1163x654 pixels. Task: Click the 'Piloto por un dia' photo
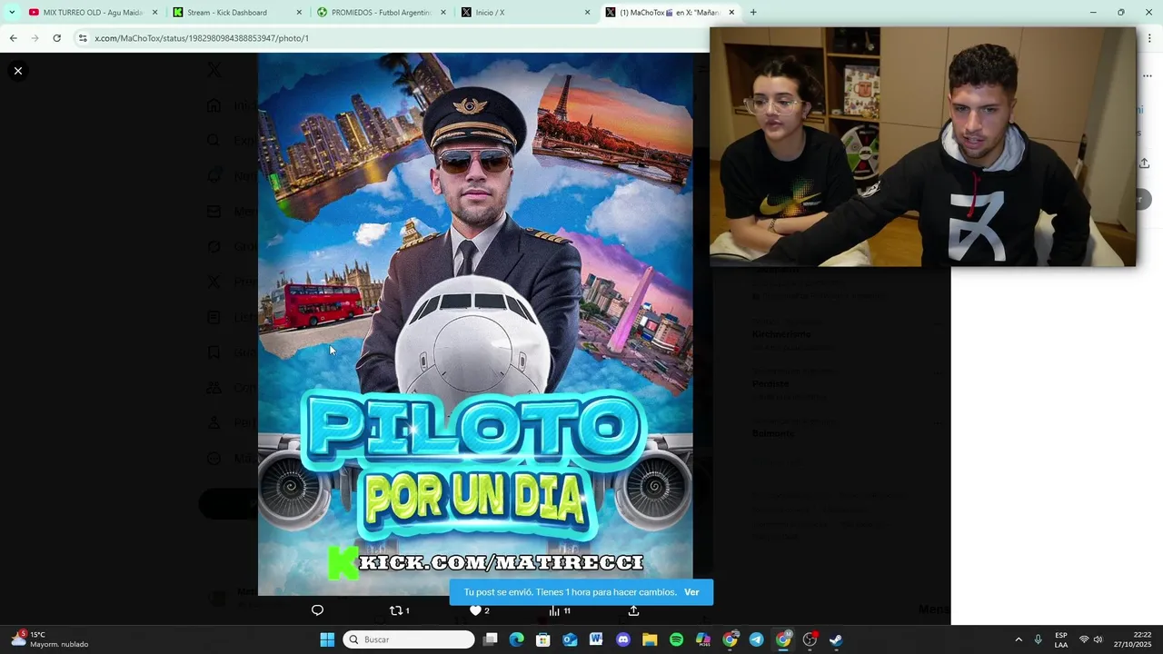point(475,324)
